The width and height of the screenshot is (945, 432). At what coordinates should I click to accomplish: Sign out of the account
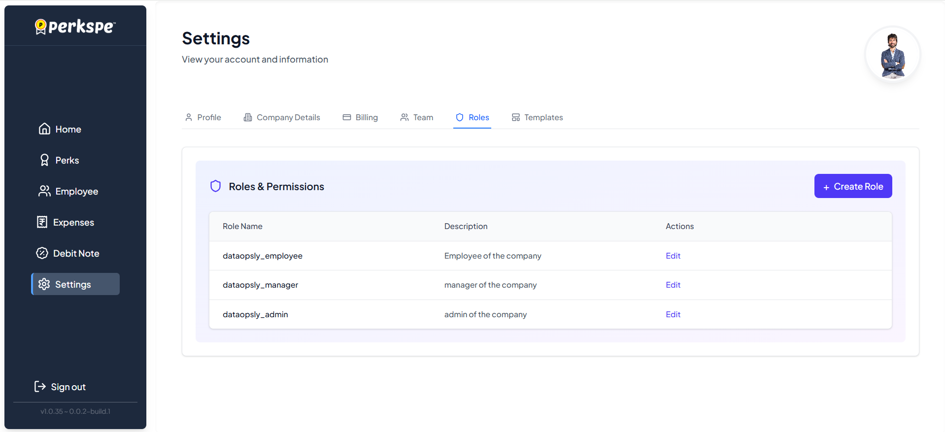click(x=60, y=387)
